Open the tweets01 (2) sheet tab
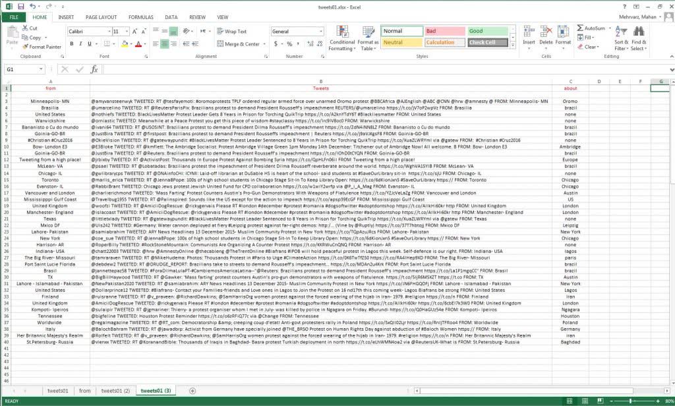The height and width of the screenshot is (406, 675). coord(115,391)
